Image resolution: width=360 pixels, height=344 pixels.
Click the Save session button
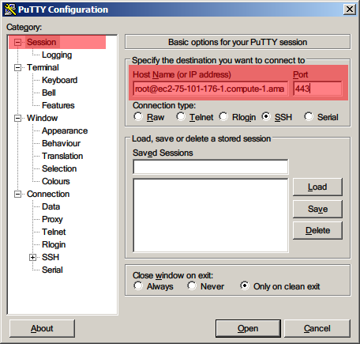coord(317,209)
